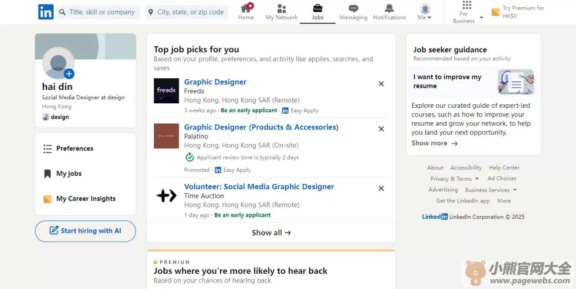
Task: Click the Try Premium for HK$0 link
Action: tap(523, 12)
